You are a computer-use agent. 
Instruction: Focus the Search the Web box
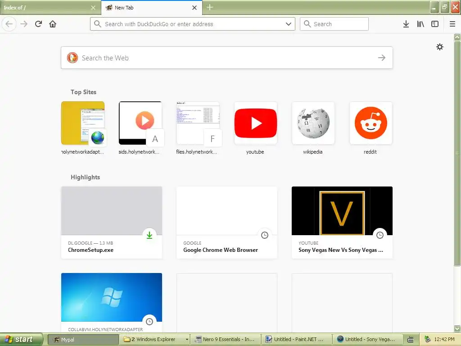tap(227, 58)
